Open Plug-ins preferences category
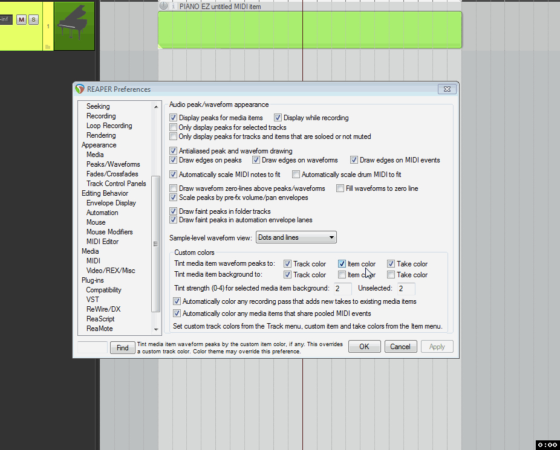 tap(93, 280)
